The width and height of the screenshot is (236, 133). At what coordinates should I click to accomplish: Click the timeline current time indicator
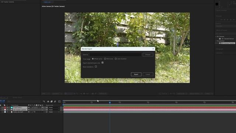coord(110,102)
